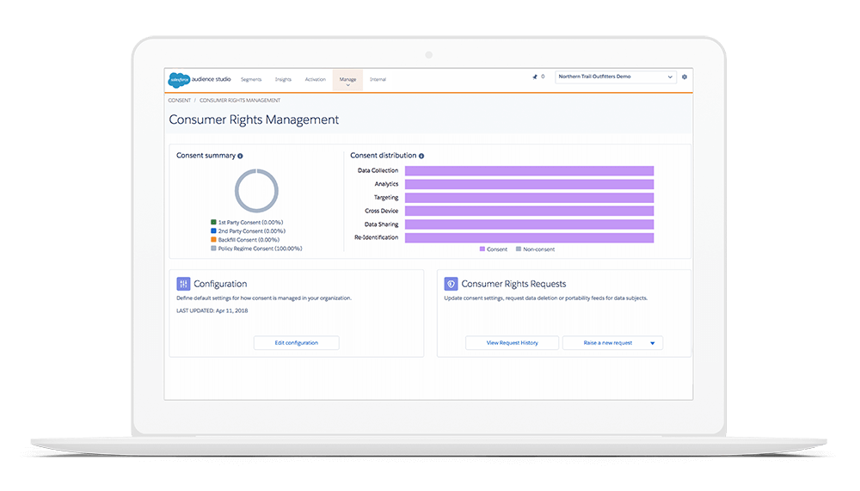Screen dimensions: 860x491
Task: Click the 'Re-Identification' row label
Action: 377,237
